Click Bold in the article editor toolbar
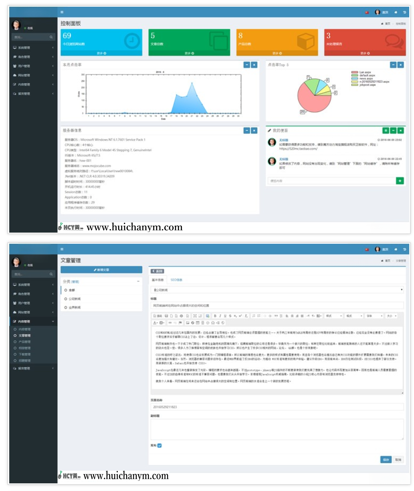 tap(215, 316)
